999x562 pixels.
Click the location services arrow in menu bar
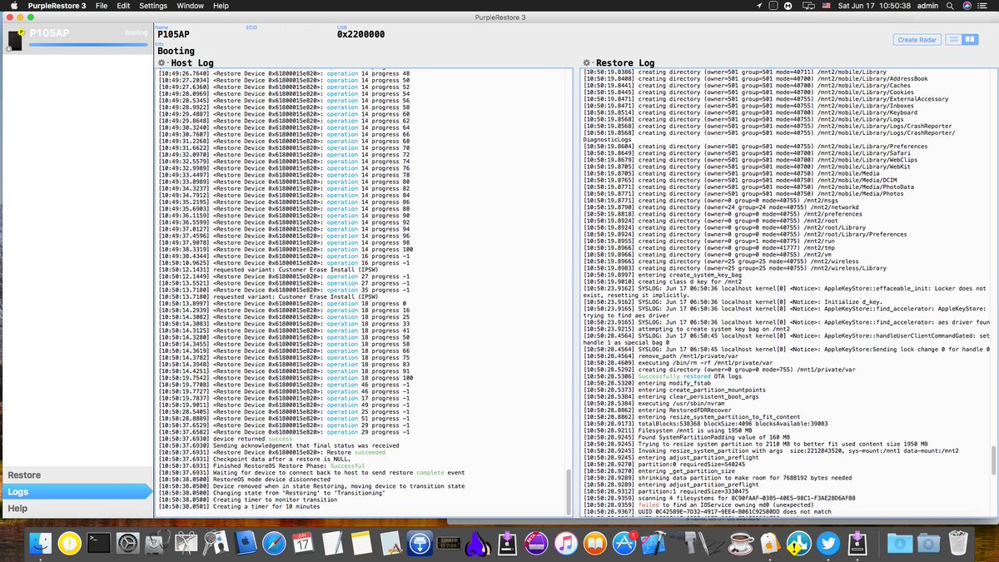click(759, 6)
